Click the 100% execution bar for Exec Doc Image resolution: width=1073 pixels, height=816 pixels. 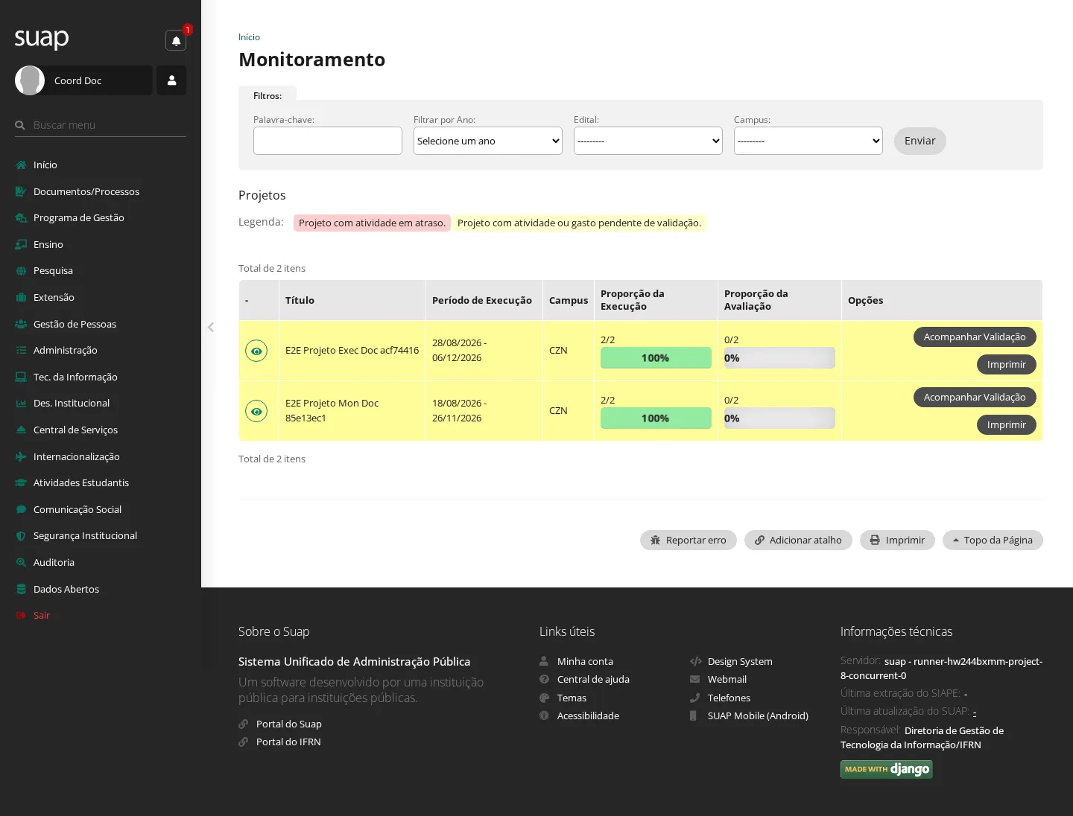pyautogui.click(x=656, y=358)
